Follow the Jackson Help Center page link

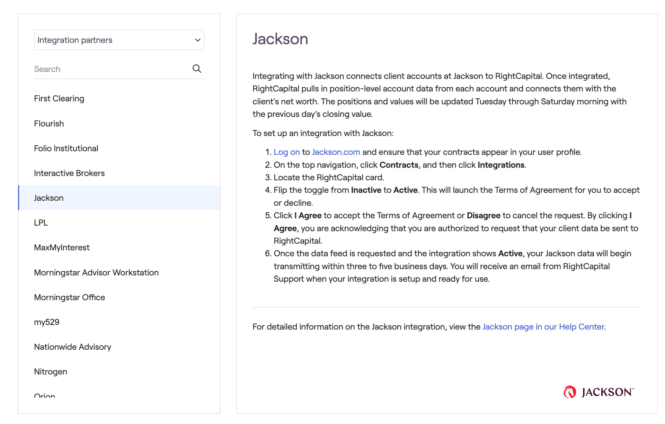click(x=543, y=327)
